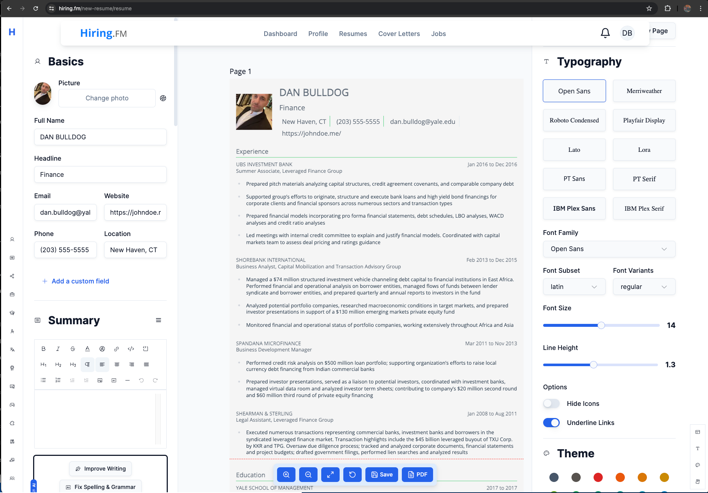Bookmark this page with the star
The height and width of the screenshot is (493, 708).
(x=649, y=8)
